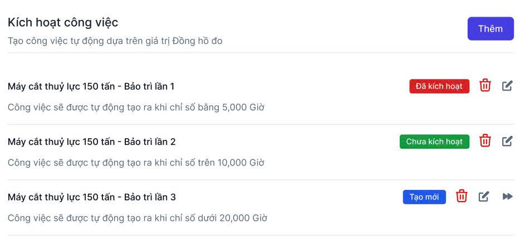Viewport: 525px width, 242px height.
Task: Open Máy cắt thuỷ lực Bảo trì lần 3
Action: click(92, 197)
